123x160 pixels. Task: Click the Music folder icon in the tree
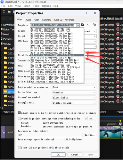click(2, 34)
